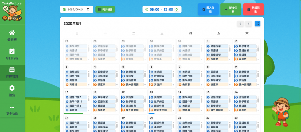
Task: Open 做家事 task on day 7
Action: point(189,84)
